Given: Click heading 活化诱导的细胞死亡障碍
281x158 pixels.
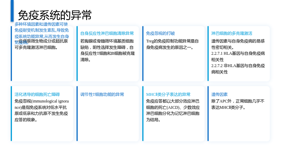Looking at the screenshot, I should click(37, 94).
